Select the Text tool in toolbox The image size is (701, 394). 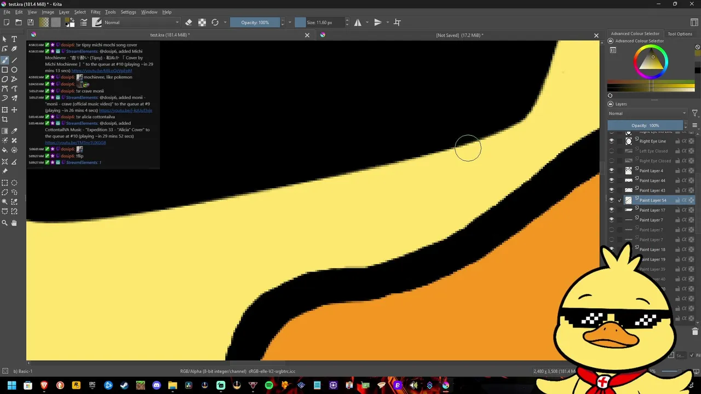pos(14,39)
